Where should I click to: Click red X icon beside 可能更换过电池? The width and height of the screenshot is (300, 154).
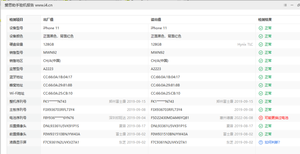[261, 118]
